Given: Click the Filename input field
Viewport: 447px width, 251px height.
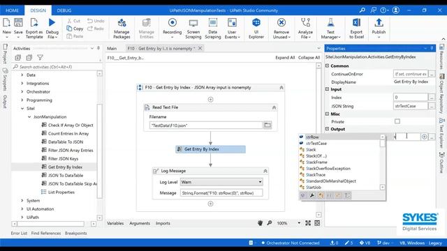Looking at the screenshot, I should pyautogui.click(x=205, y=125).
